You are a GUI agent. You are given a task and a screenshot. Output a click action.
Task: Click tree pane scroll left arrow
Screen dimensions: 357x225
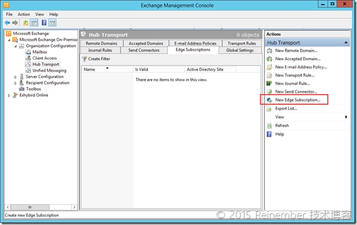coord(8,207)
